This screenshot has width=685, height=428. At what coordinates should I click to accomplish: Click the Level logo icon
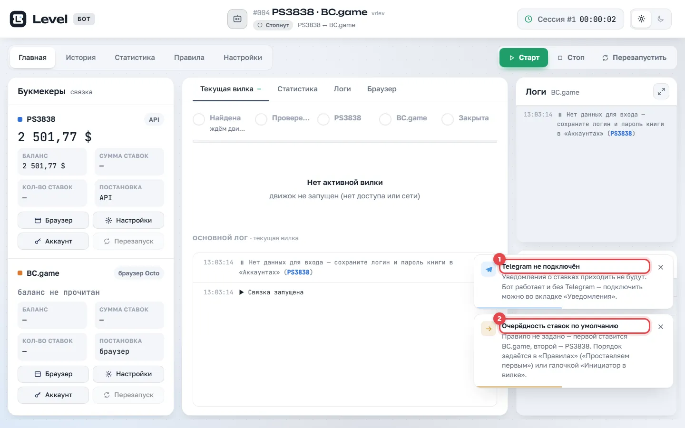[18, 19]
